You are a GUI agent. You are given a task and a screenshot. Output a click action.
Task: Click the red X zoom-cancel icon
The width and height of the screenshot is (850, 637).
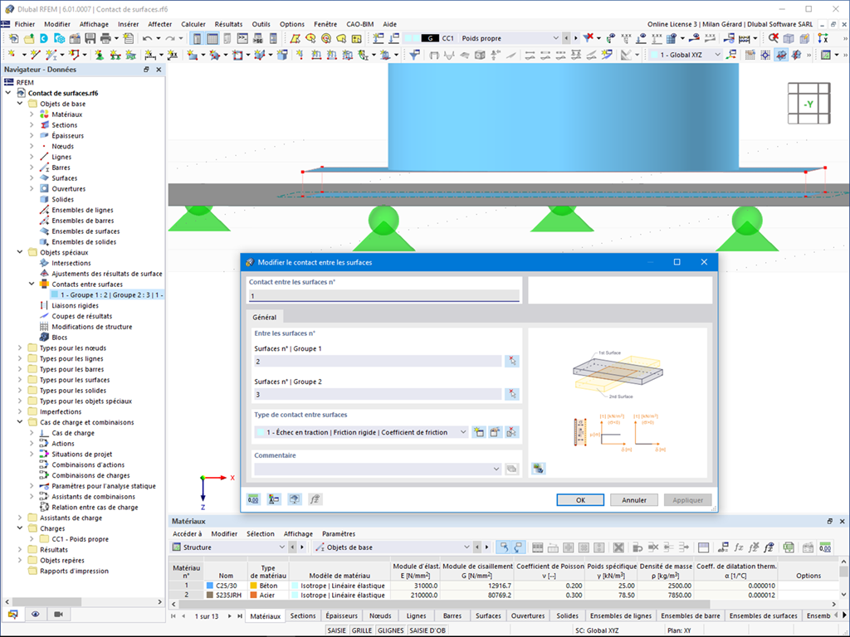(x=773, y=38)
